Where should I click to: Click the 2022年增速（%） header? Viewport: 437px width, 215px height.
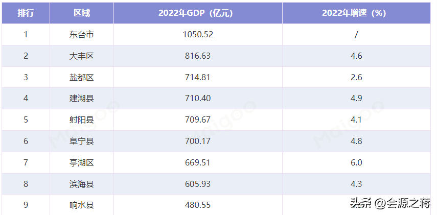356,13
